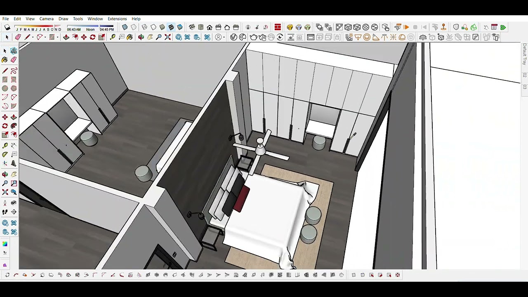Select the Paint Bucket tool in left toolbar
528x297 pixels.
pyautogui.click(x=5, y=59)
